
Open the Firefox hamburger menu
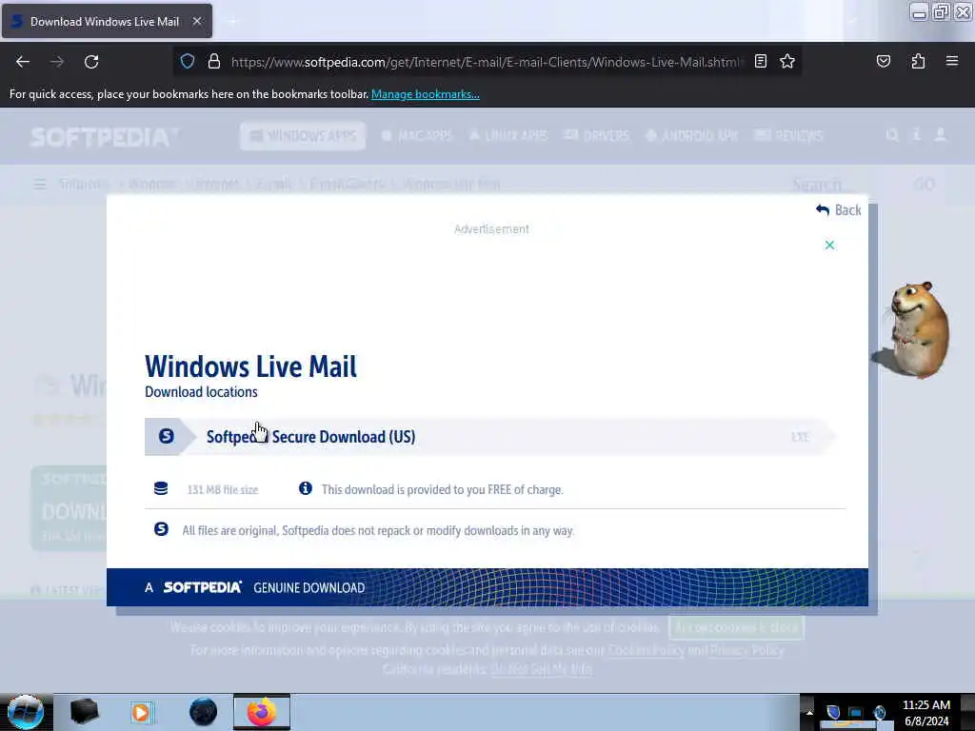tap(952, 61)
